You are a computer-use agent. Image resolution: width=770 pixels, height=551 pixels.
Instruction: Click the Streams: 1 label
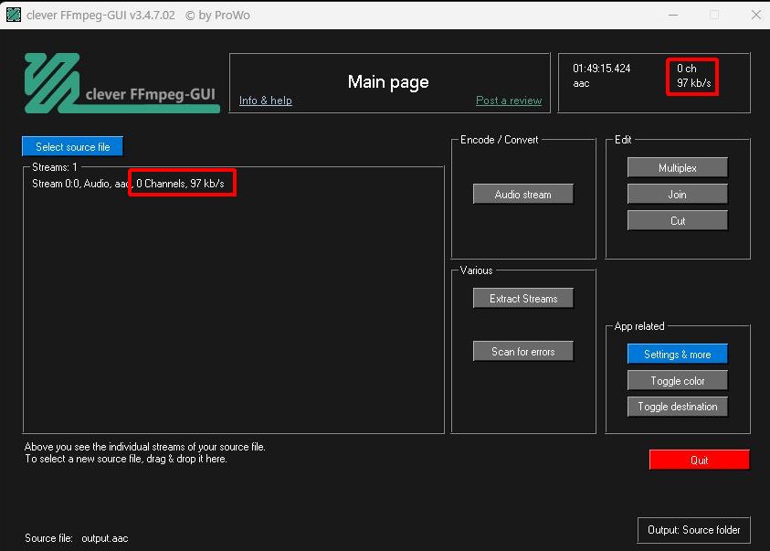tap(55, 167)
